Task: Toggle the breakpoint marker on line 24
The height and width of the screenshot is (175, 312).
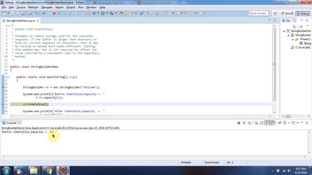Action: coord(2,105)
